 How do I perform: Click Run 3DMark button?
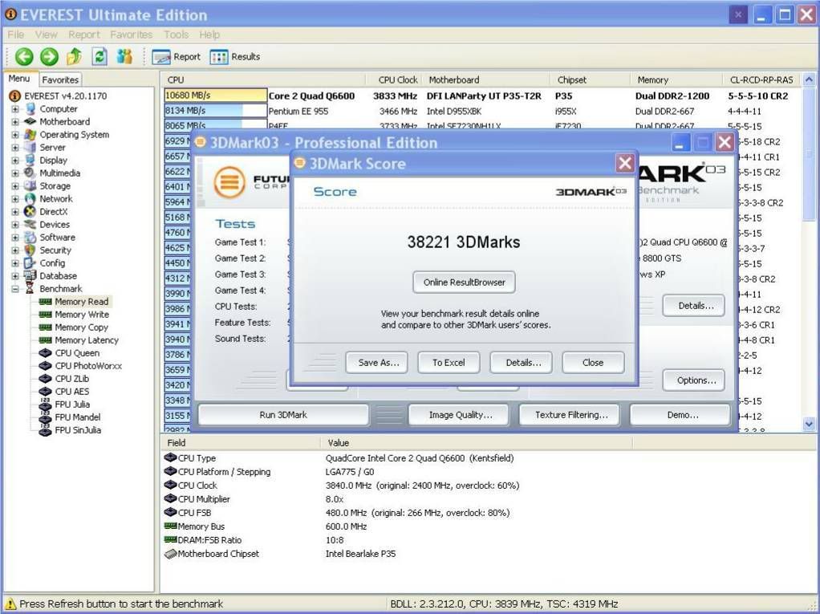tap(283, 415)
